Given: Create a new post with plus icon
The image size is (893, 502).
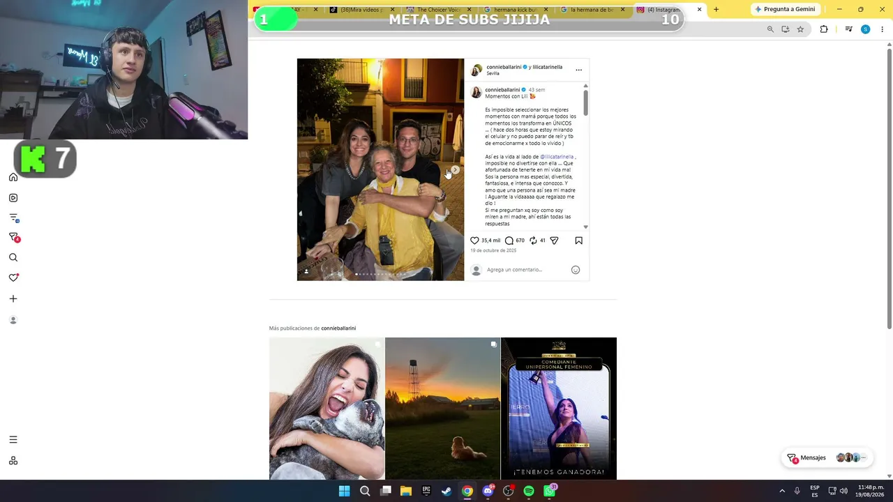Looking at the screenshot, I should [13, 299].
